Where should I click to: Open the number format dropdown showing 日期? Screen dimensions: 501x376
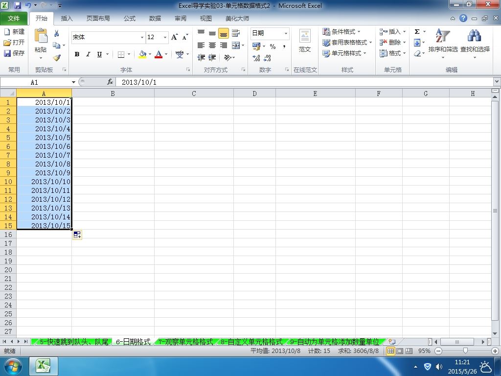point(286,33)
